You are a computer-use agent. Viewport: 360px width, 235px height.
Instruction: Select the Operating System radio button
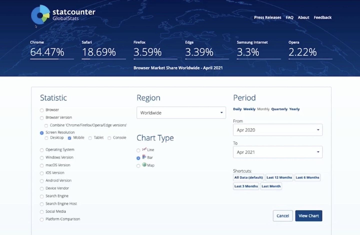(42, 150)
